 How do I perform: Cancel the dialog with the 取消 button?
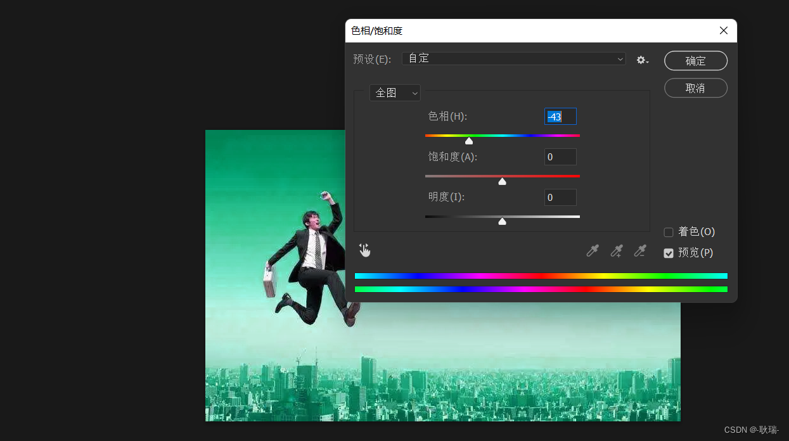click(x=695, y=87)
